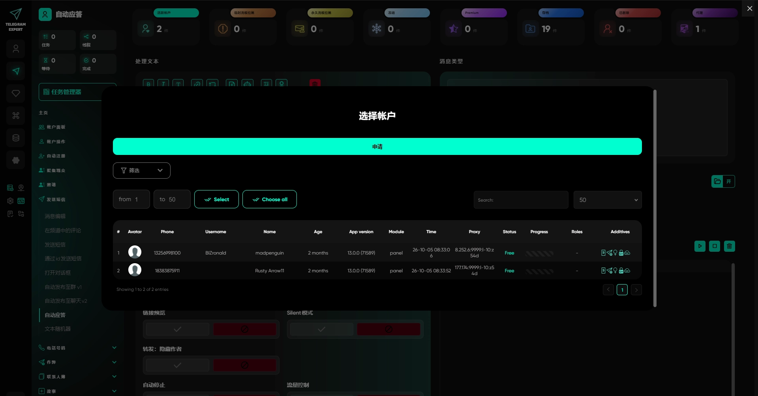
Task: Select the avatar for account madpenguin
Action: [x=135, y=252]
